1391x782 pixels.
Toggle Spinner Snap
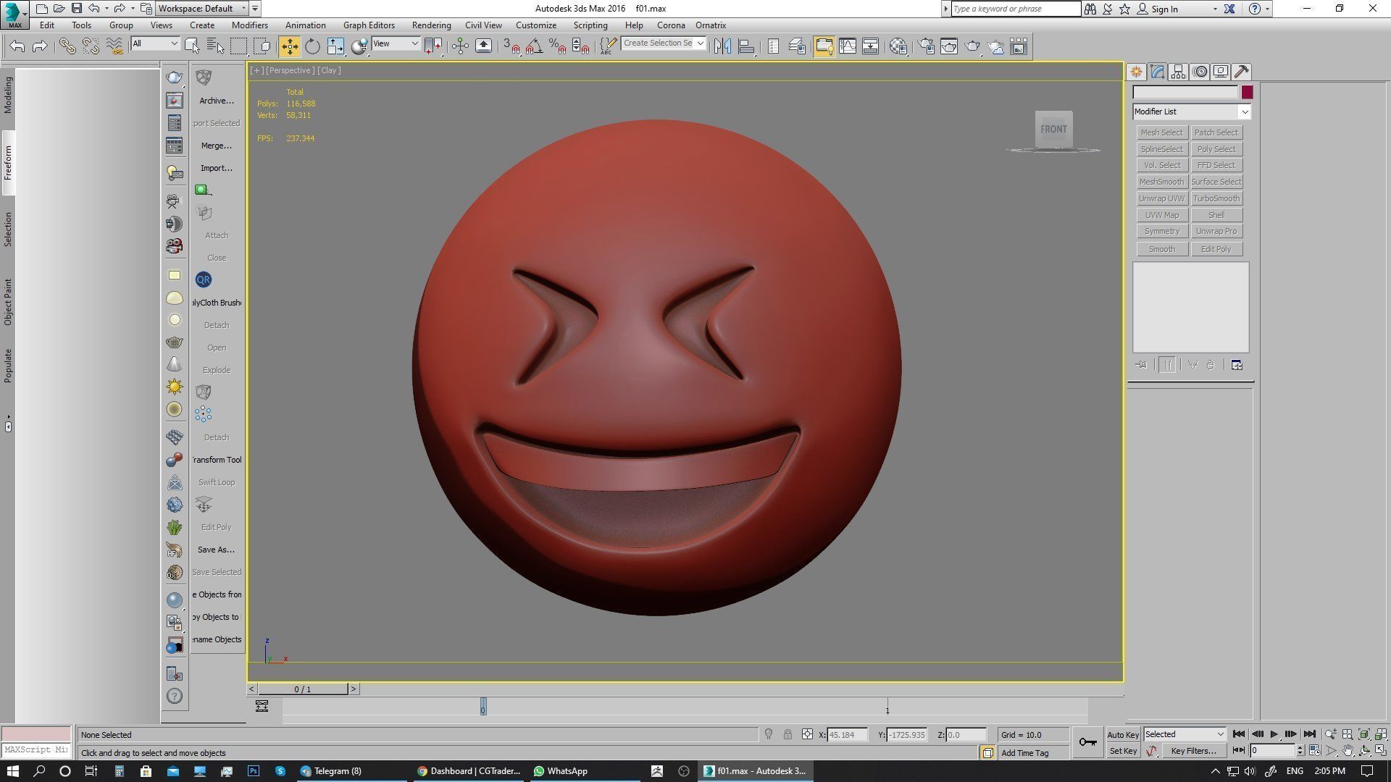581,46
